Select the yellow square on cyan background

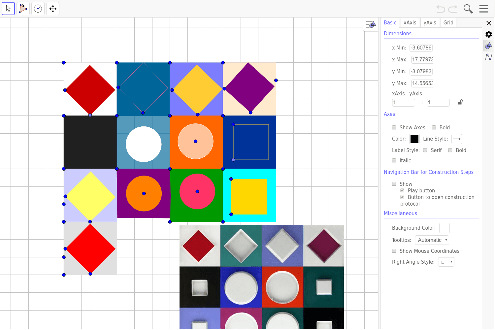[249, 197]
